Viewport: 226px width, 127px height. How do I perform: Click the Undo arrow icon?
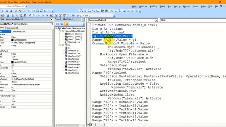[30, 16]
